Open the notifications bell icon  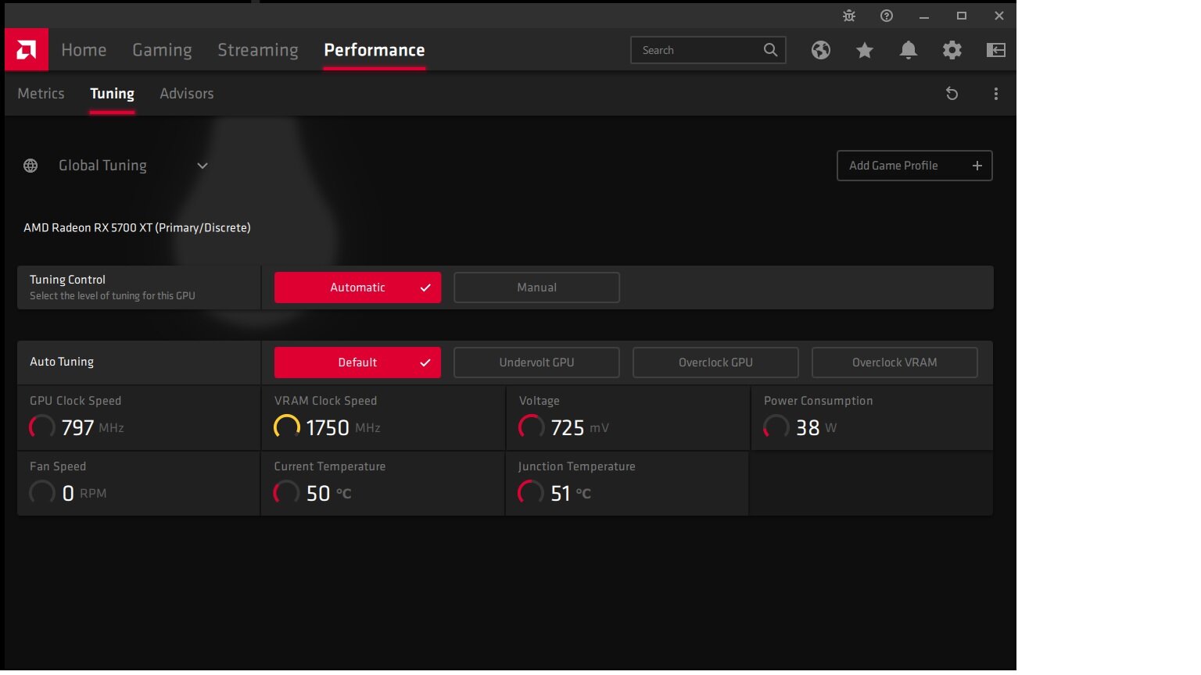tap(909, 50)
